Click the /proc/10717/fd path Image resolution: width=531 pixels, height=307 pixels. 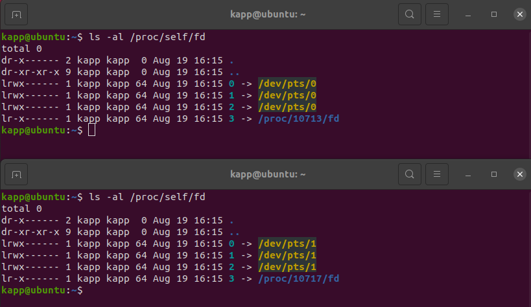[x=298, y=279]
